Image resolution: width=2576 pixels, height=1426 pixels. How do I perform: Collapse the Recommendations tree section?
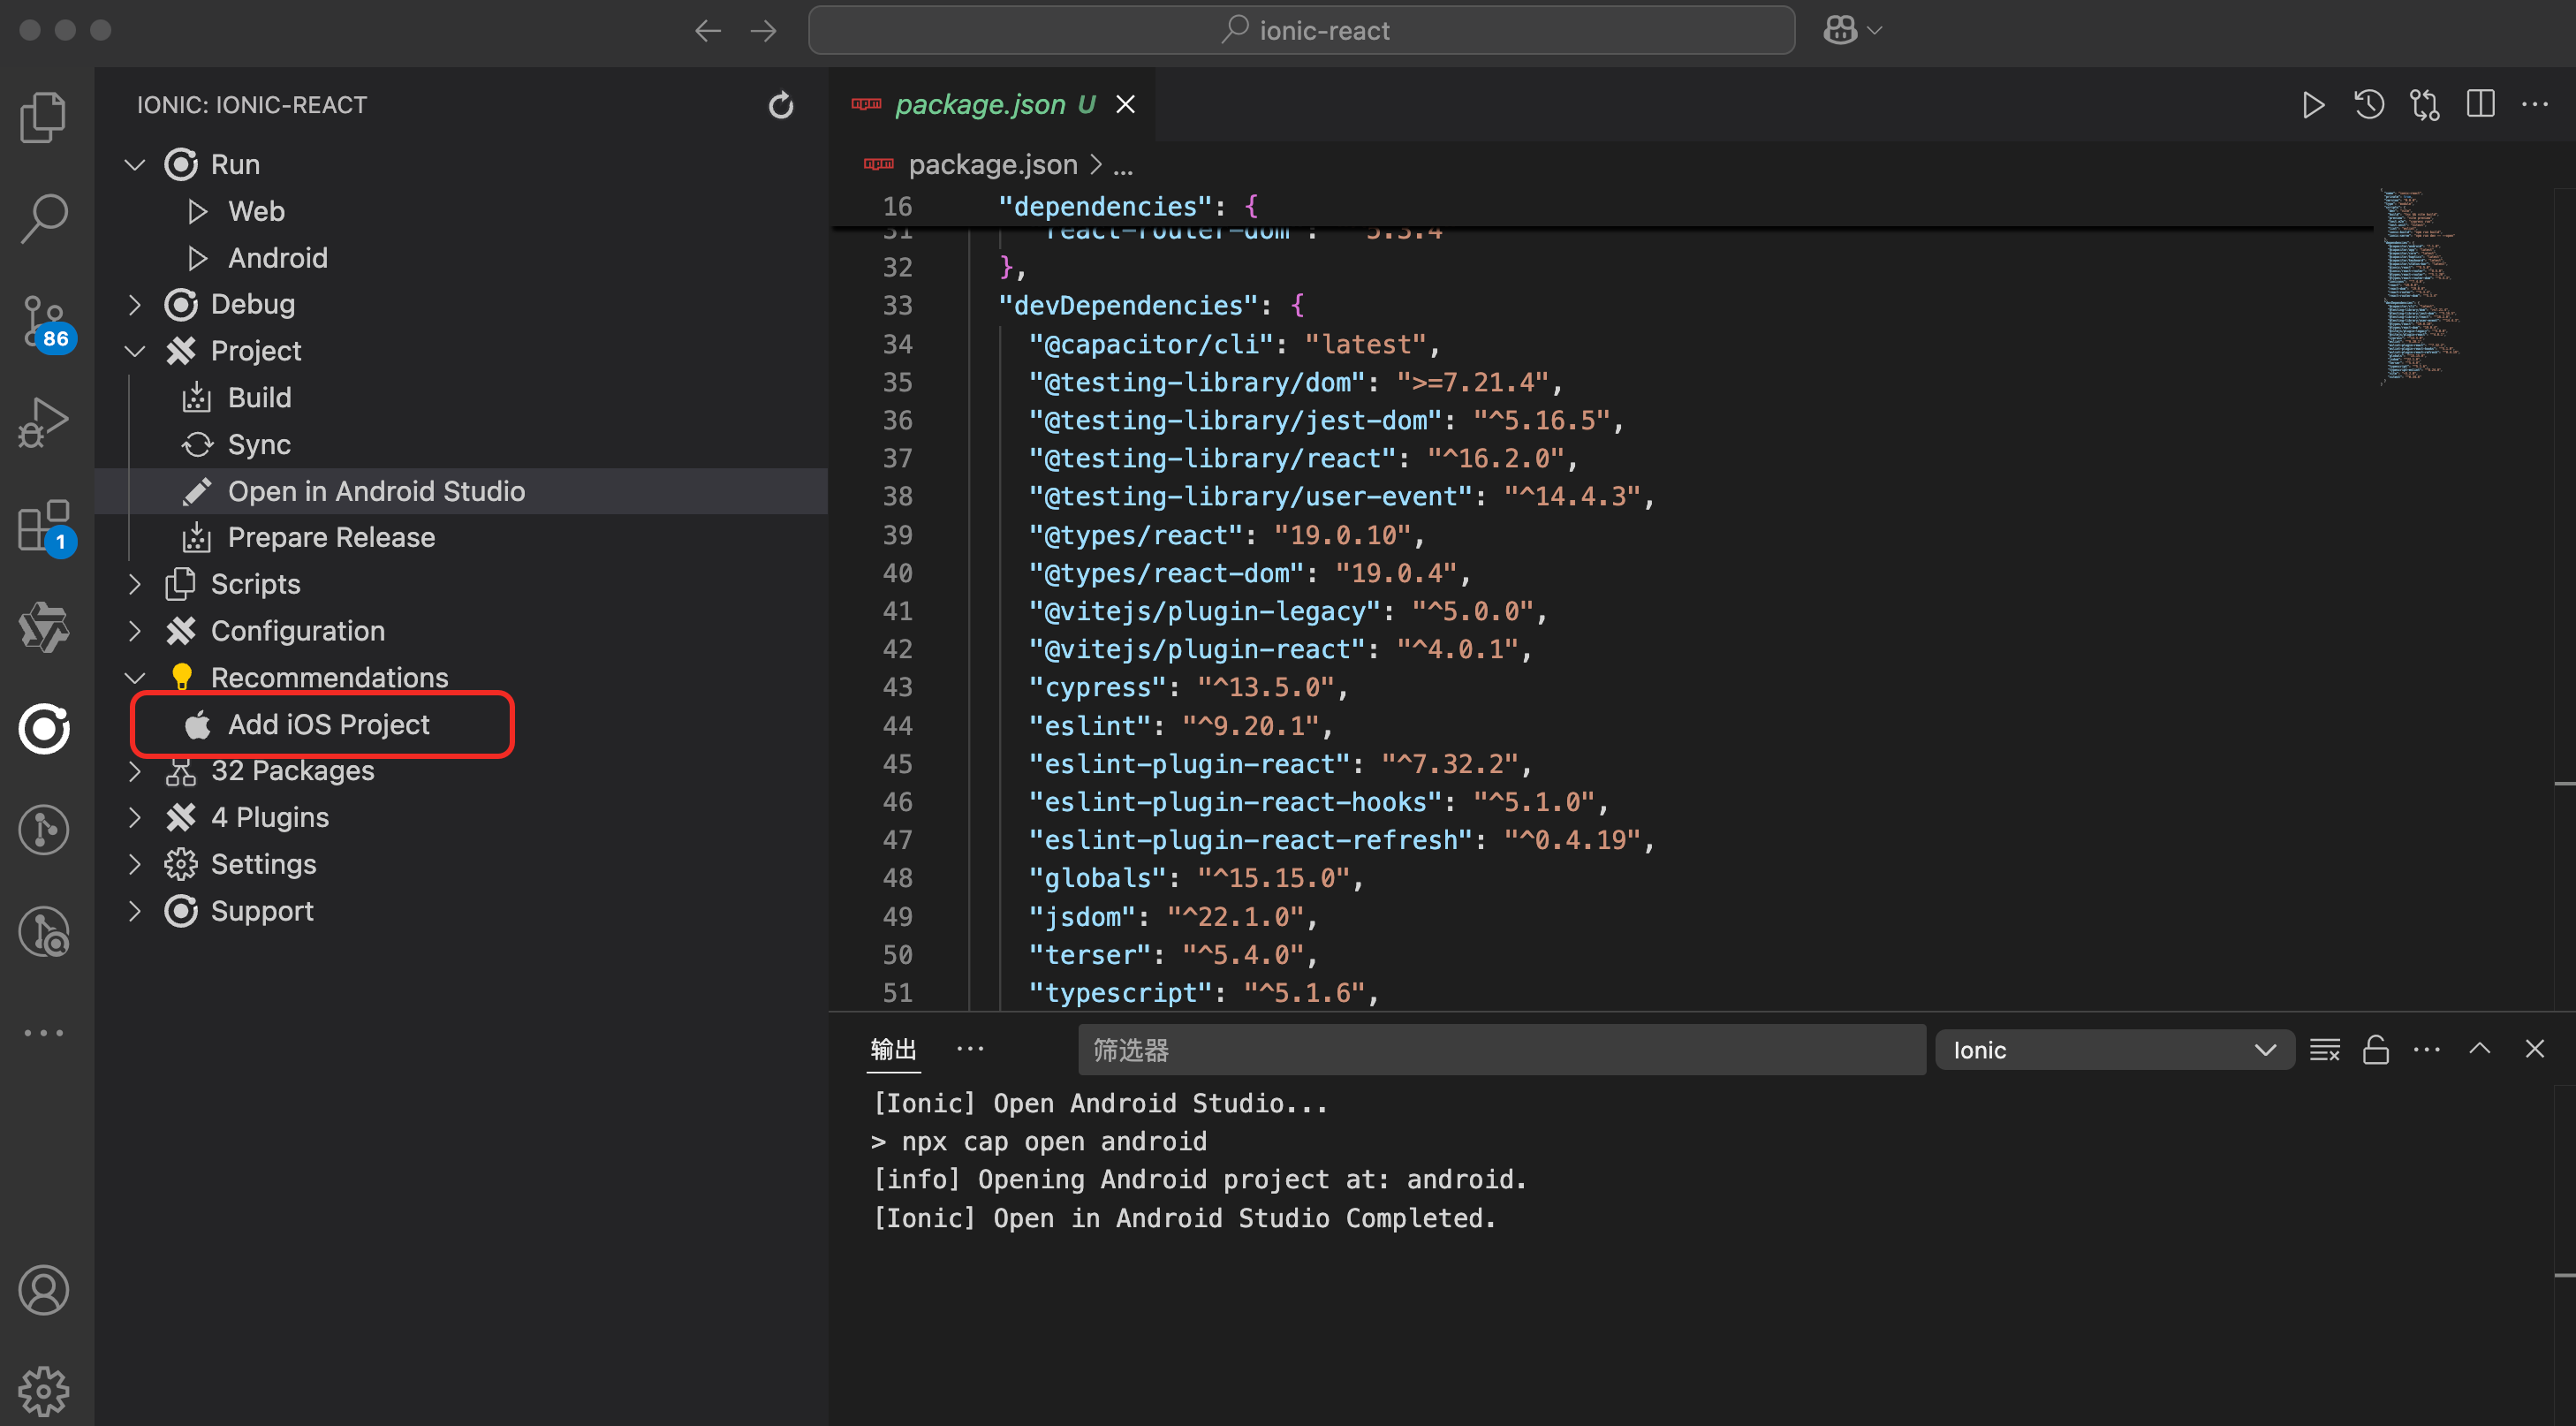[x=135, y=678]
